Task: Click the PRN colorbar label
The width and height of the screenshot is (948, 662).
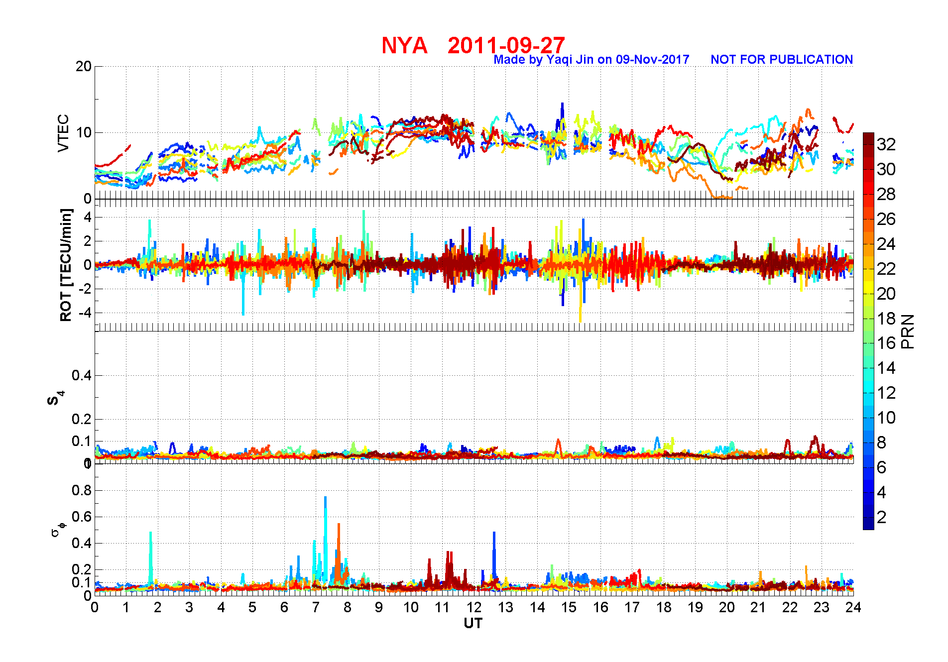Action: (908, 331)
